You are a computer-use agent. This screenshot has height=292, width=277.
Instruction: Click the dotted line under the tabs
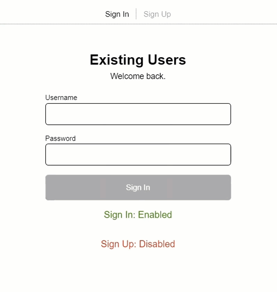(x=138, y=24)
